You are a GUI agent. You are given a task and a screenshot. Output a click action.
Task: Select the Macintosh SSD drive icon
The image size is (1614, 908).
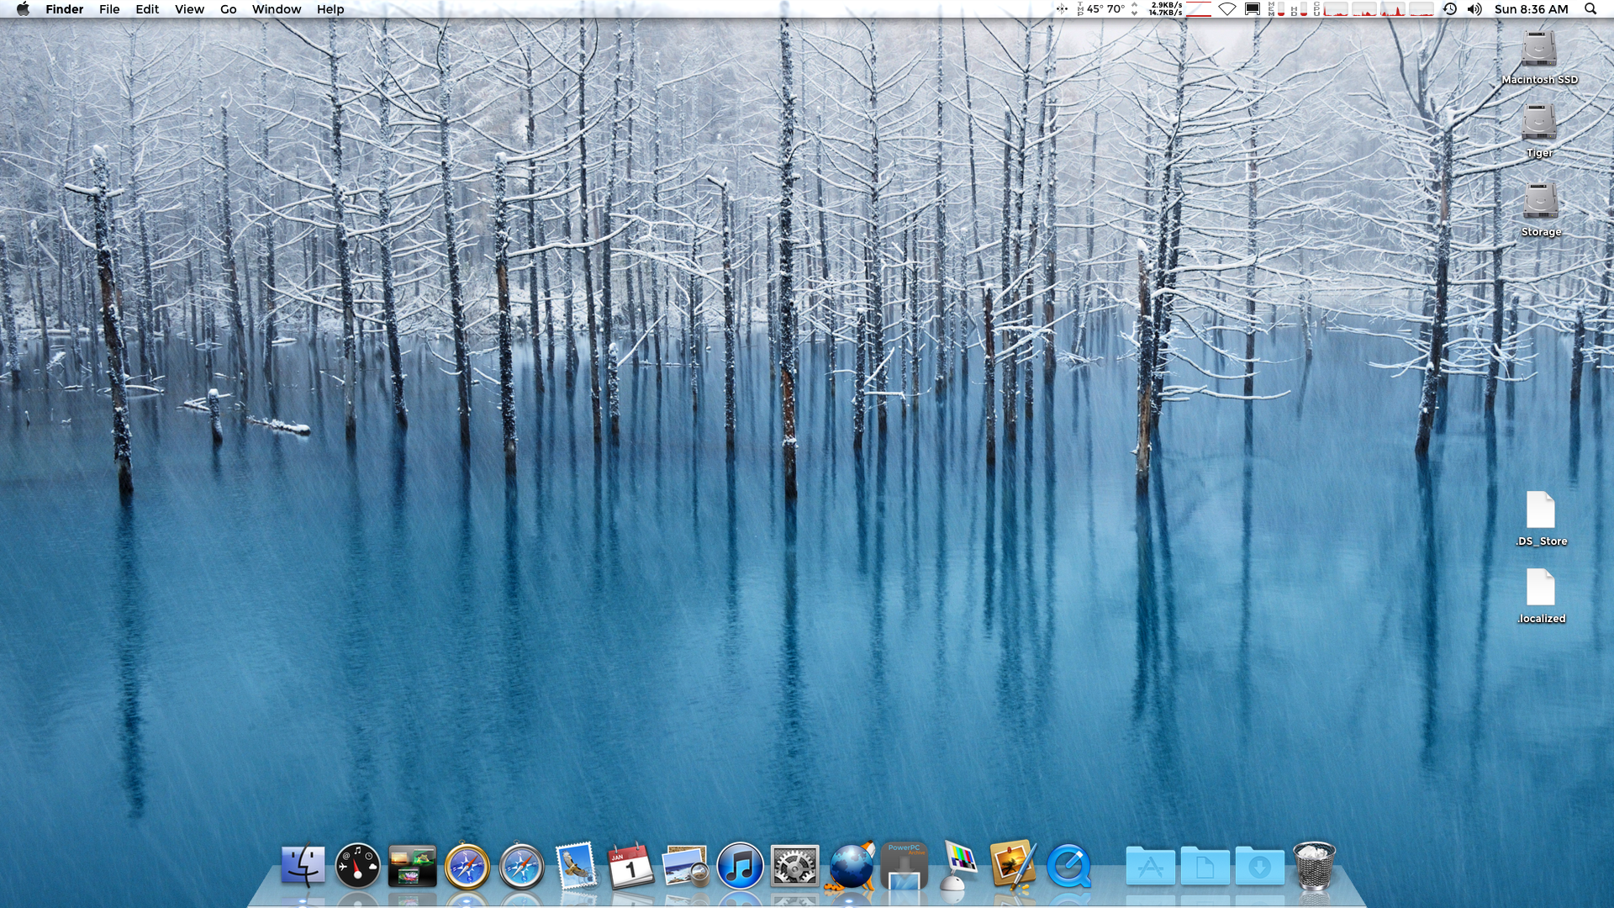[x=1539, y=49]
